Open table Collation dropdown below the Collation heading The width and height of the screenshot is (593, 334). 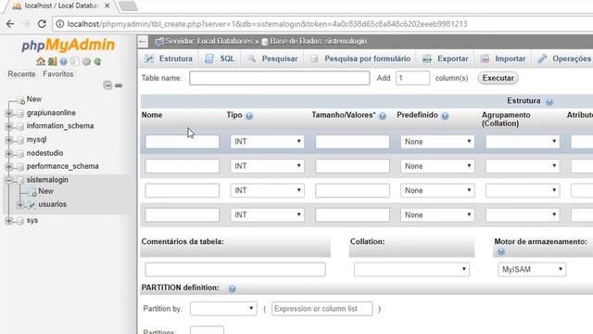click(411, 269)
